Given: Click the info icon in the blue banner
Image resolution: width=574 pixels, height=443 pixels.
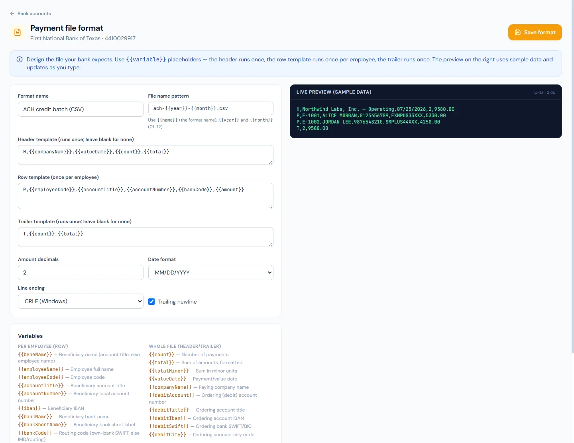Looking at the screenshot, I should pyautogui.click(x=20, y=59).
